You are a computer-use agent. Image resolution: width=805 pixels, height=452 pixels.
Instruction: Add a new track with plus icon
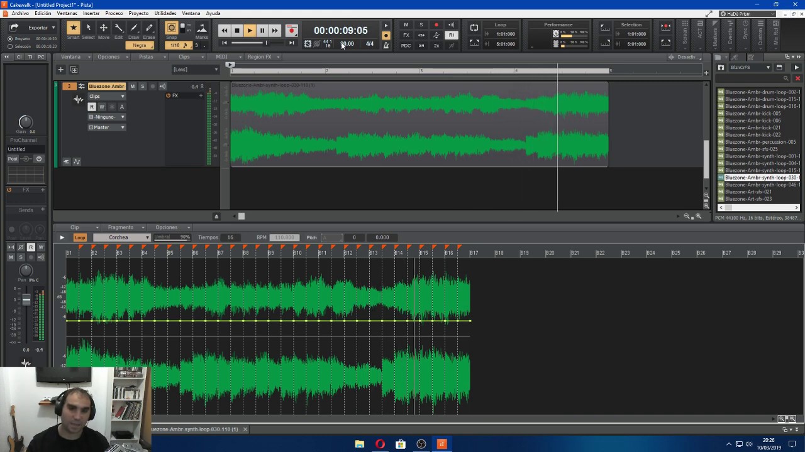coord(61,70)
